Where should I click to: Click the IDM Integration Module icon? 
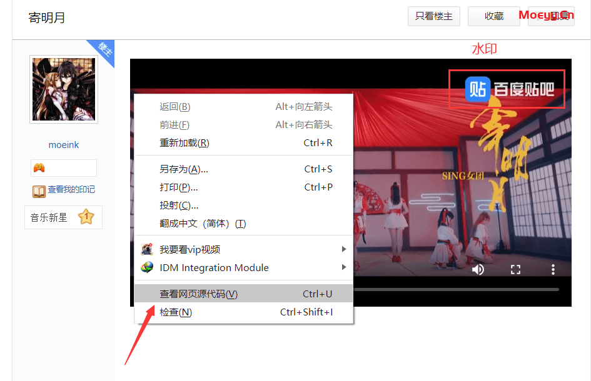coord(147,267)
